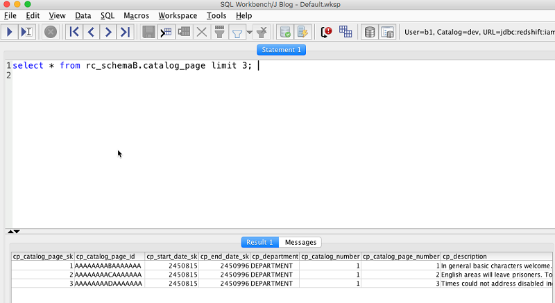Click the rollback changes icon
This screenshot has height=303, width=555.
coord(302,32)
